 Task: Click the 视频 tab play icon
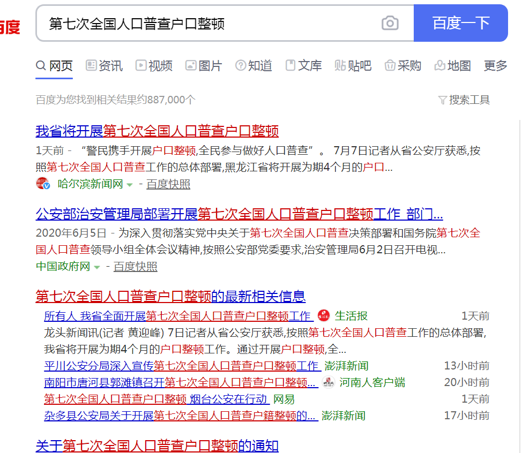141,65
